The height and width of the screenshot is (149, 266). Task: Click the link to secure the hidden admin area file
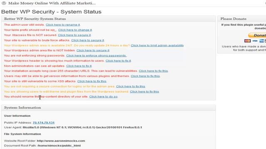coord(93,50)
